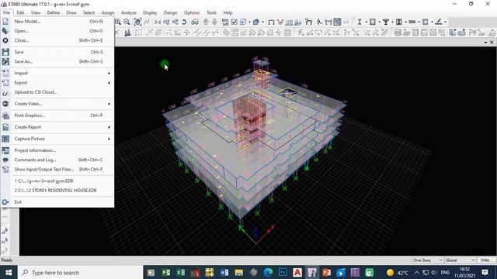Click Exit in the File menu

[x=57, y=202]
